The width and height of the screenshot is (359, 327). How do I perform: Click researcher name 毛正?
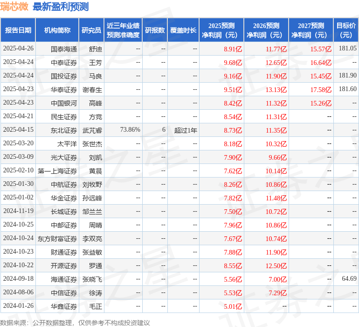(x=96, y=306)
